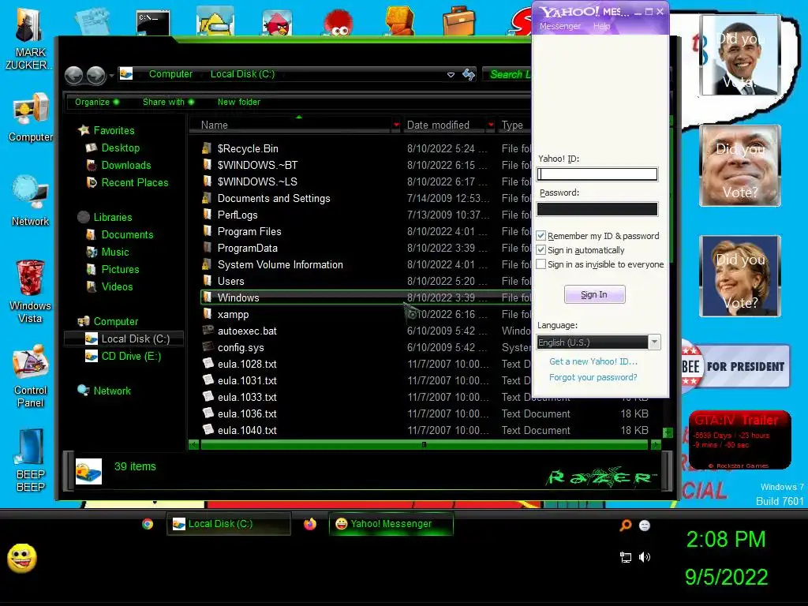This screenshot has height=606, width=808.
Task: Click Get a new Yahoo! ID link
Action: (x=593, y=361)
